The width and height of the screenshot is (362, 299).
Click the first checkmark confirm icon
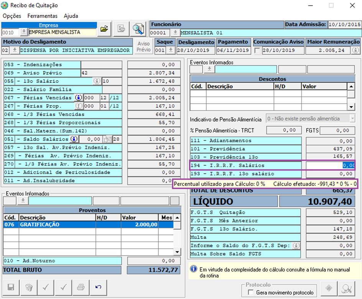pos(46,287)
